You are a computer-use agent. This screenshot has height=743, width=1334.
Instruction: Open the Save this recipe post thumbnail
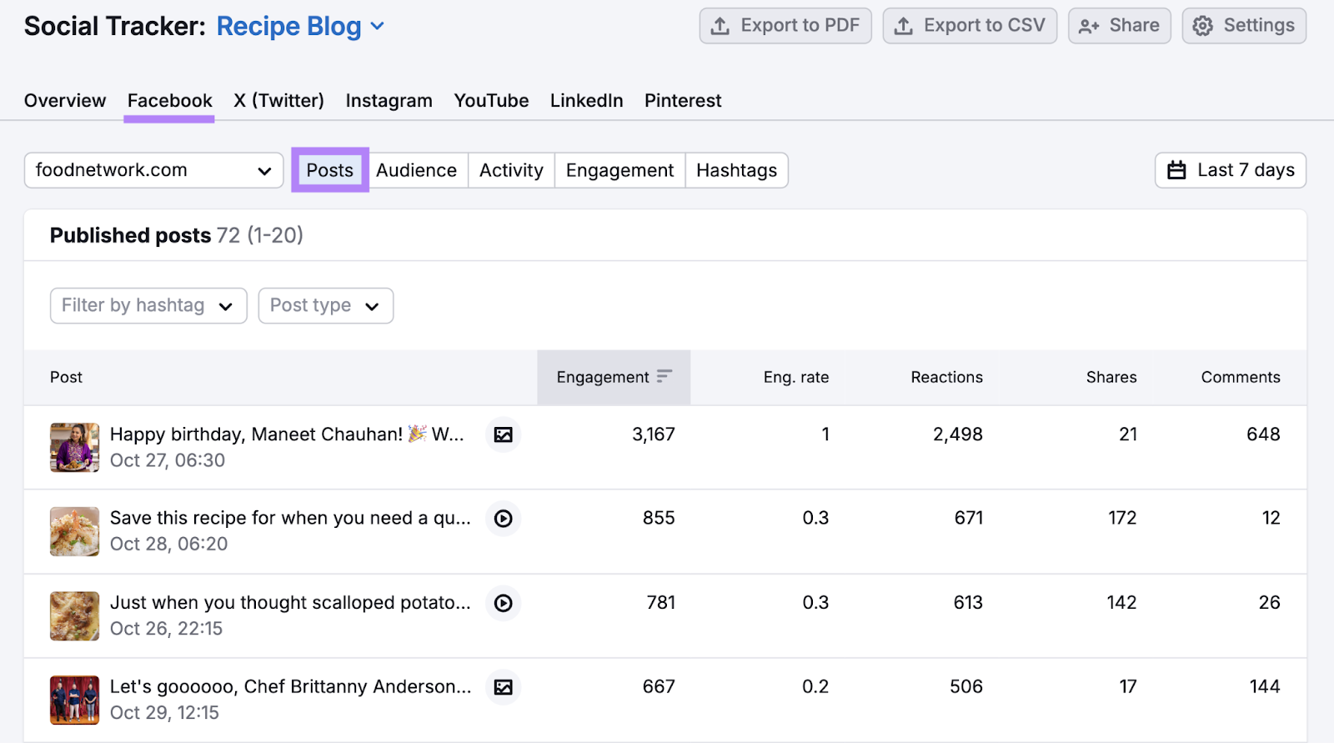(x=74, y=532)
